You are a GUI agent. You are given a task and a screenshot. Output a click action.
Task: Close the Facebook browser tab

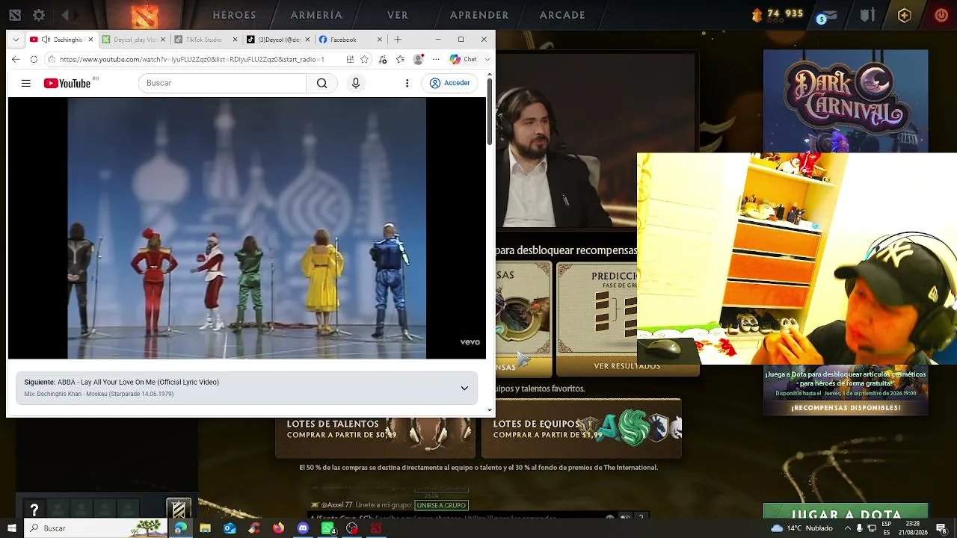coord(379,40)
